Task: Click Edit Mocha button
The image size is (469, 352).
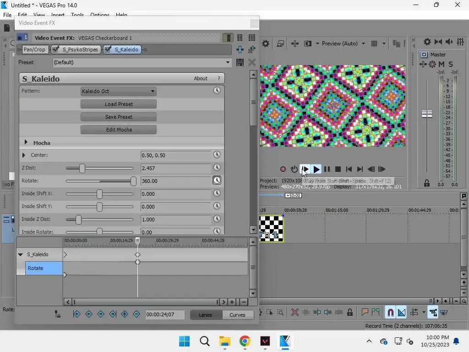Action: 119,130
